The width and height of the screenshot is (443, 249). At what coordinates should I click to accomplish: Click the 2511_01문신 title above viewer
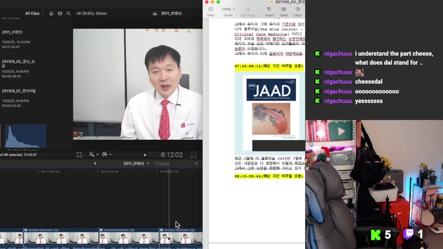[171, 13]
